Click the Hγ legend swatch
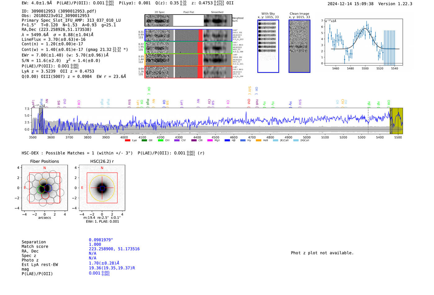This screenshot has height=295, width=434. [243, 141]
